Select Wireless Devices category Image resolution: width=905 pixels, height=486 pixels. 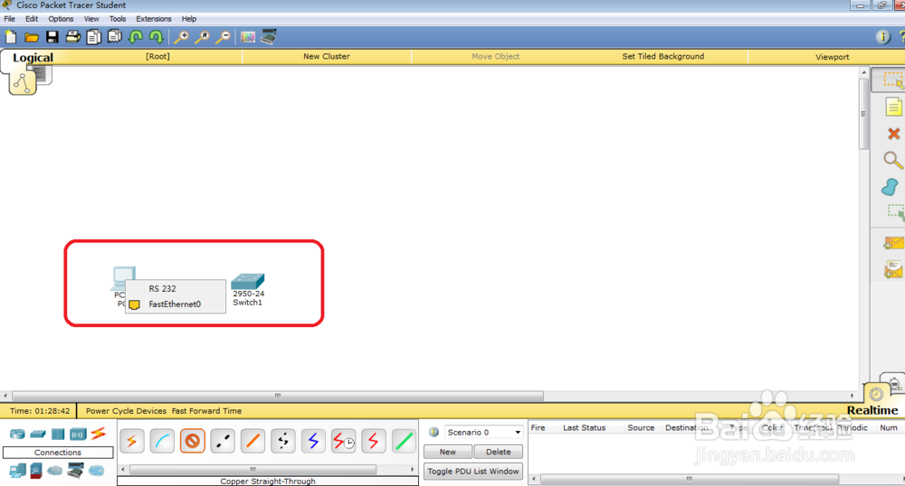coord(78,435)
